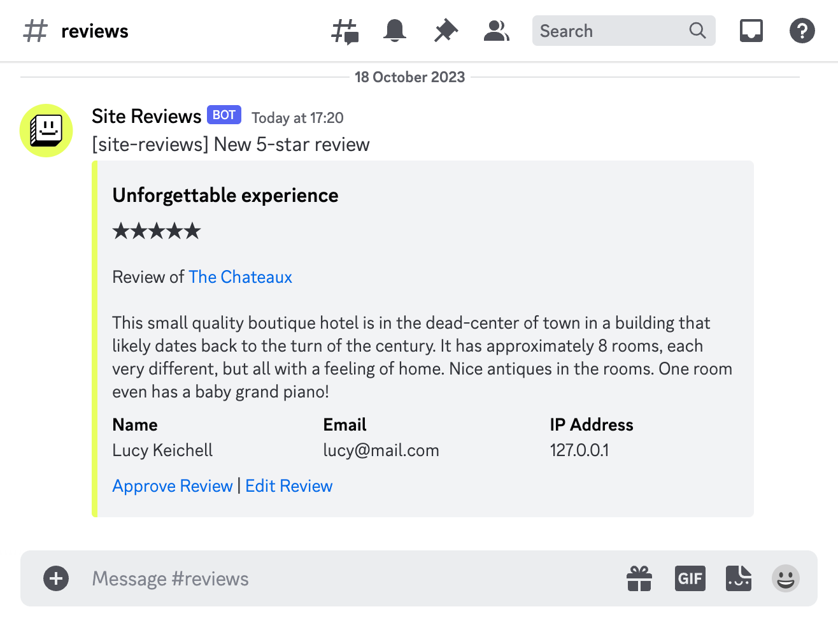Open the Threads icon in header
Viewport: 838px width, 637px height.
pyautogui.click(x=345, y=31)
